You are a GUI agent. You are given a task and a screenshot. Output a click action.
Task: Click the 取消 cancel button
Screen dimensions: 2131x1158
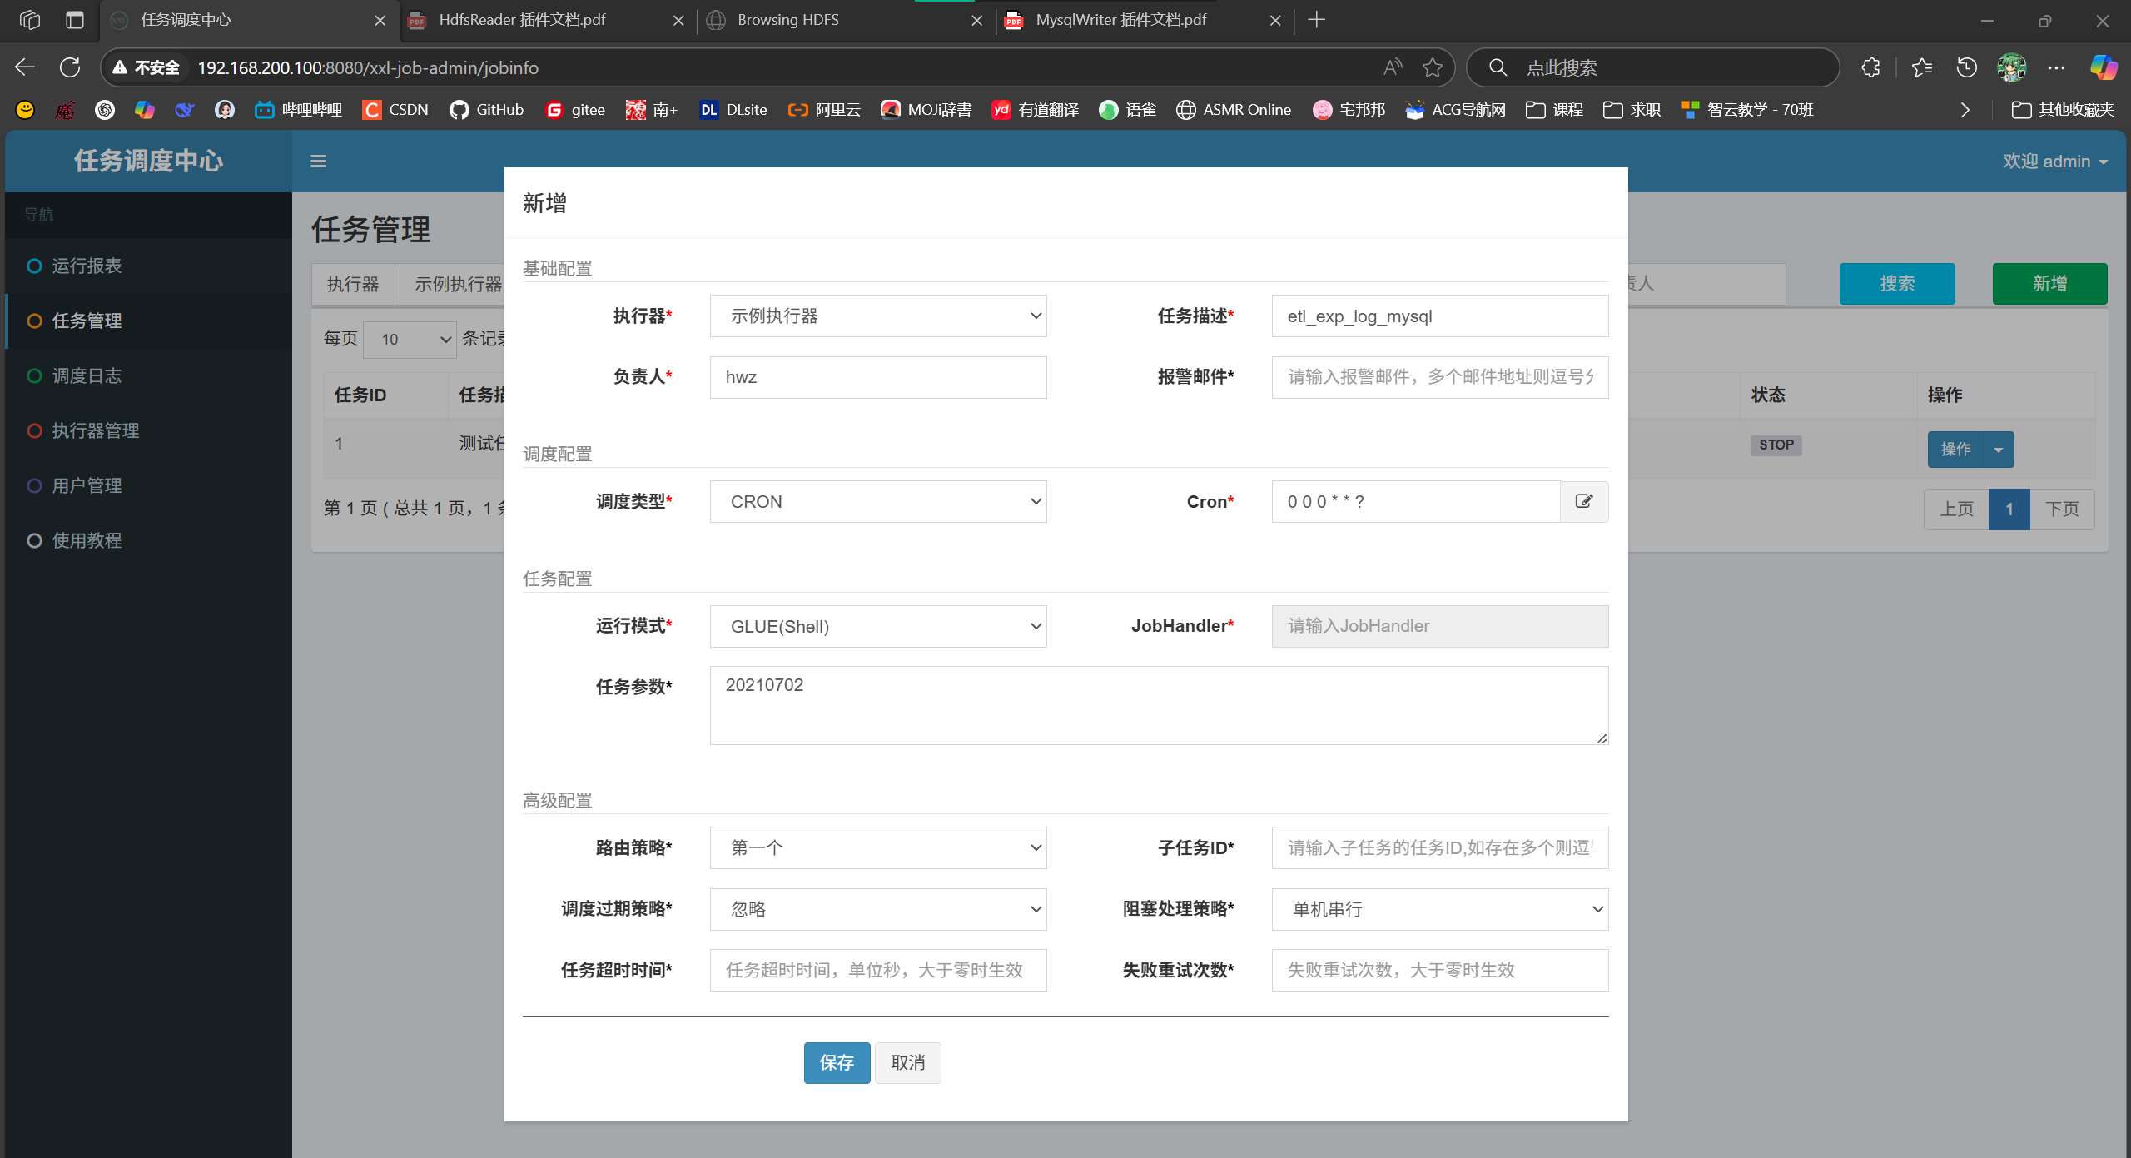(907, 1062)
